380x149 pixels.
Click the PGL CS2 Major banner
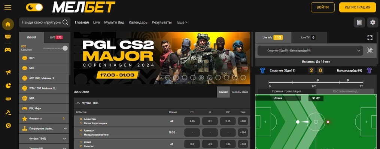[x=162, y=58]
